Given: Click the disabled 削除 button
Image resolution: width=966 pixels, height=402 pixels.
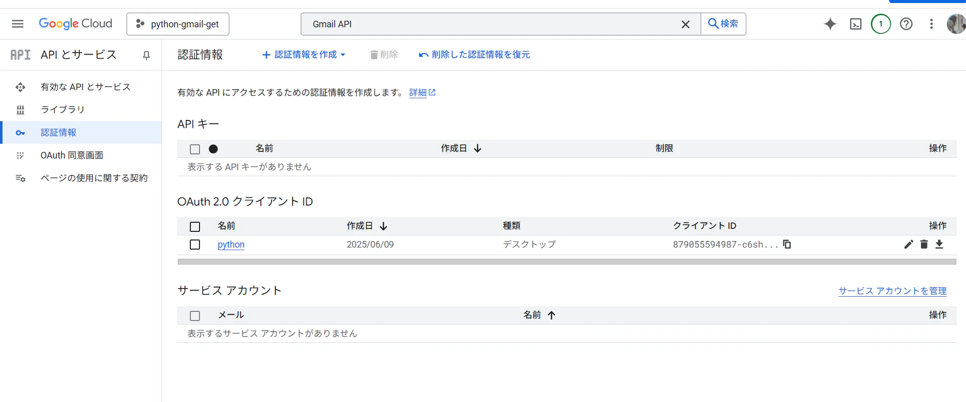Looking at the screenshot, I should [x=384, y=55].
